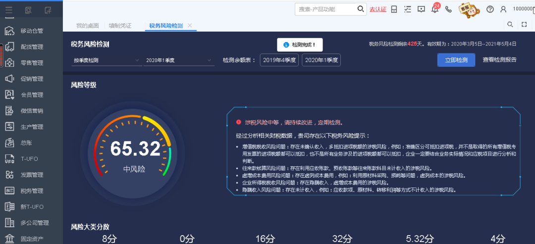Click the hamburger menu icon in sidebar

(9, 10)
